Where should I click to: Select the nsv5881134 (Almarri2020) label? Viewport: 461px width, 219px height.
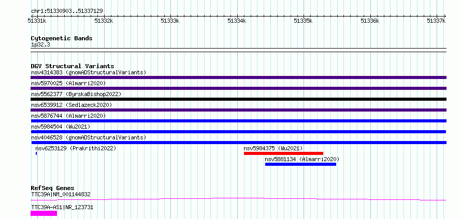click(x=302, y=159)
